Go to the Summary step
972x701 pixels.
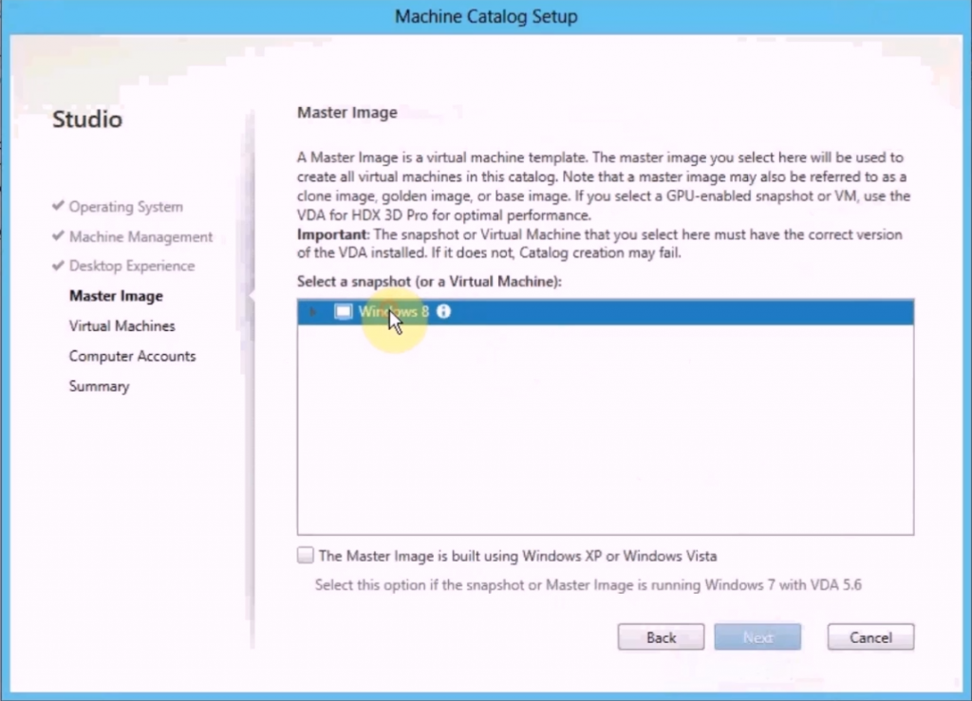pos(99,386)
